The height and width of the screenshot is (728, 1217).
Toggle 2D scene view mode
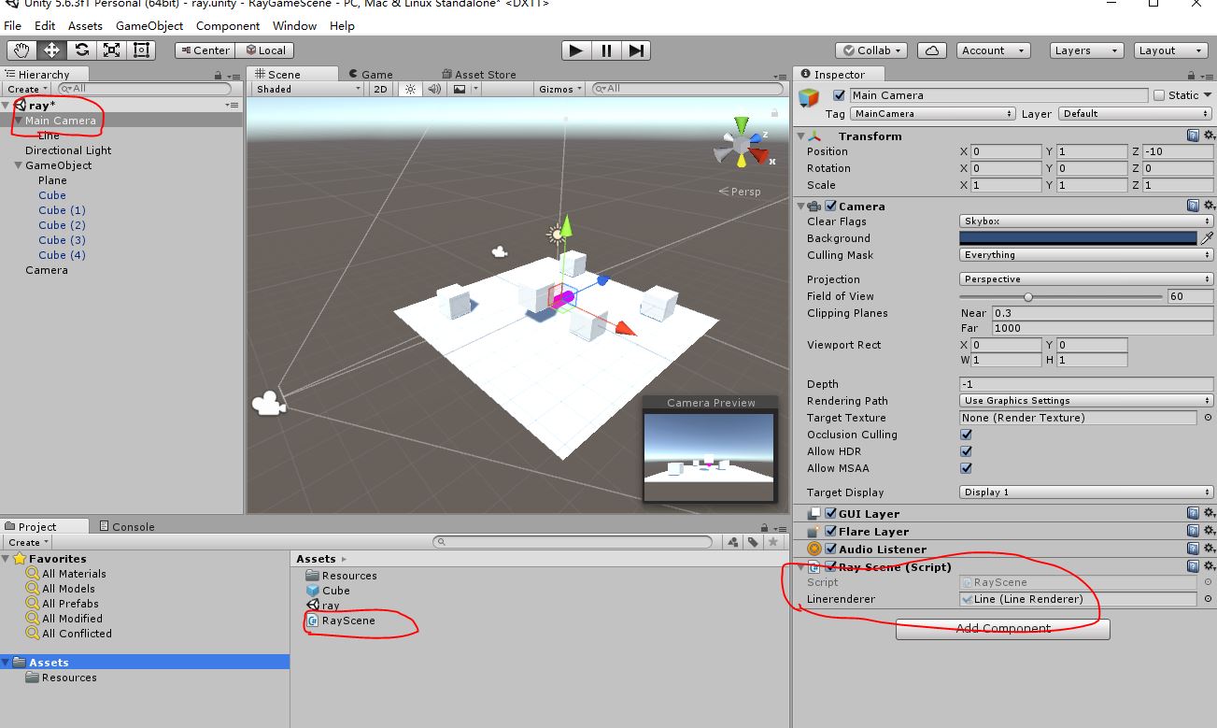tap(380, 89)
